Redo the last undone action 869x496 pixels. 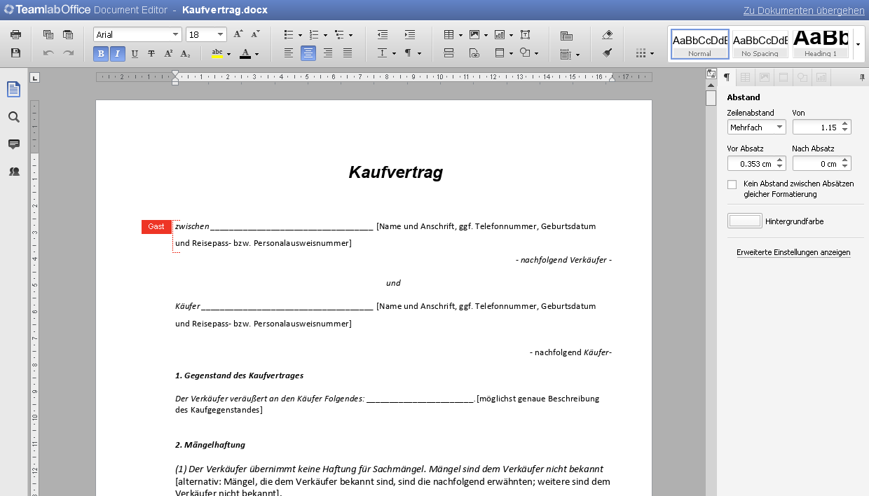coord(68,53)
